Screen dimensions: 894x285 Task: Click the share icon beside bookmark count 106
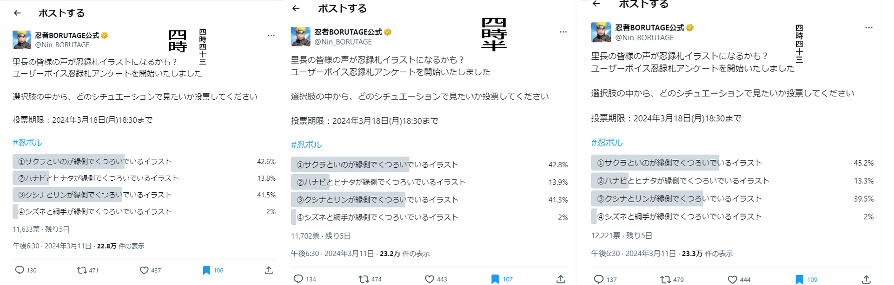tap(269, 270)
